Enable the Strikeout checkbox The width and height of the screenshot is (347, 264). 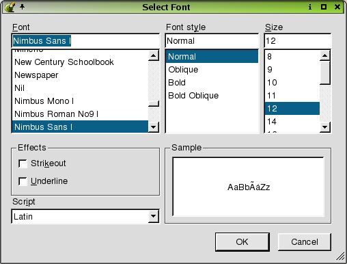(x=23, y=163)
